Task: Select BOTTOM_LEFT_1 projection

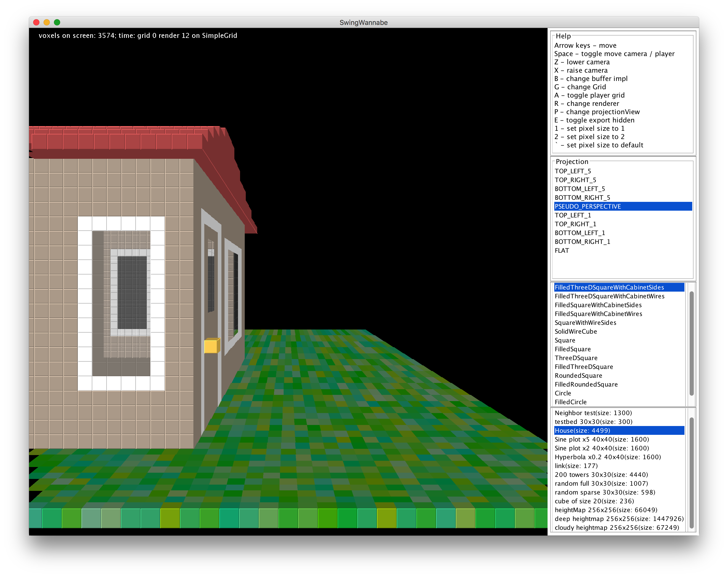Action: point(623,232)
